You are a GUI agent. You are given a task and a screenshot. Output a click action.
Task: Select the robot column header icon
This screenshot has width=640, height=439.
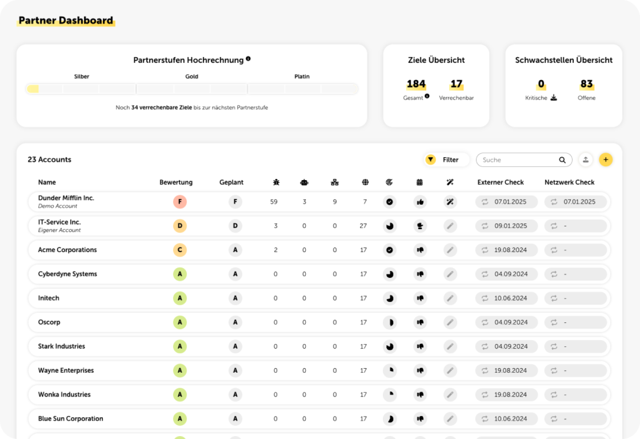(x=304, y=182)
